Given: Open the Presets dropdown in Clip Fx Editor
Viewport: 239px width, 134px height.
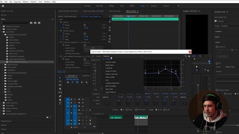Looking at the screenshot, I should [x=123, y=56].
